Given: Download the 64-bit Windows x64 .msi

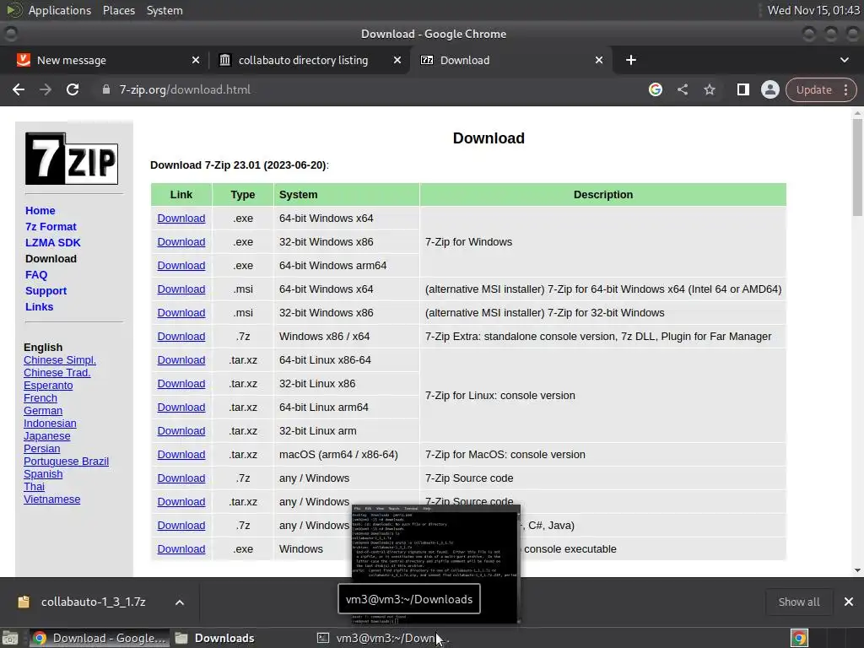Looking at the screenshot, I should [x=181, y=289].
